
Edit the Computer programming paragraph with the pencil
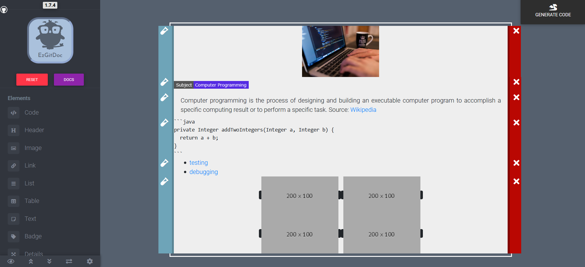tap(164, 97)
